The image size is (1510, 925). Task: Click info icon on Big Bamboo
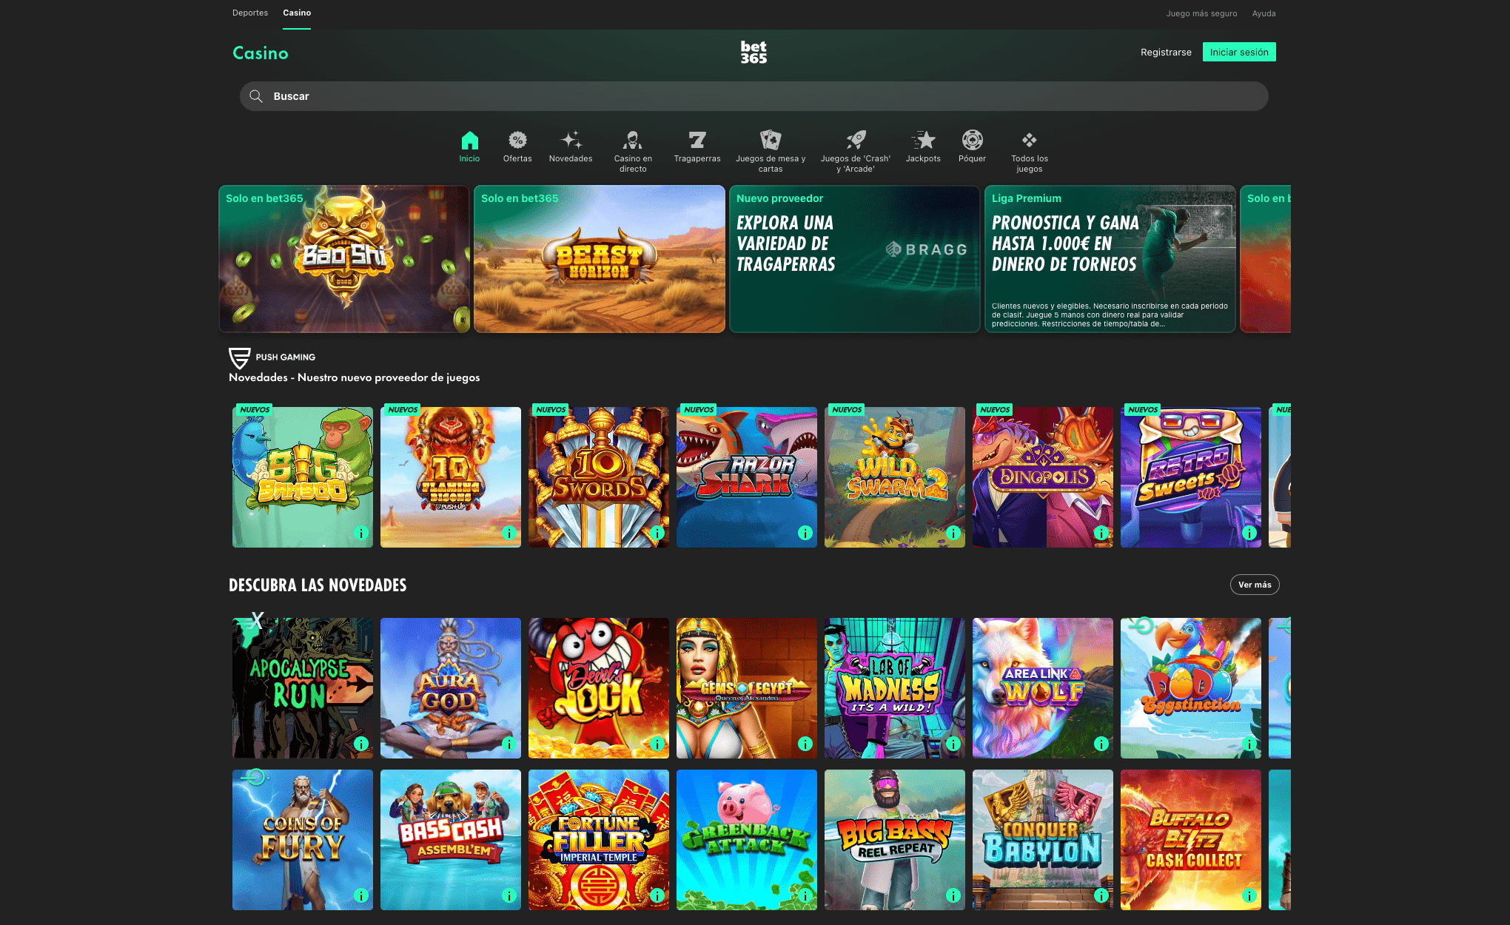[361, 533]
